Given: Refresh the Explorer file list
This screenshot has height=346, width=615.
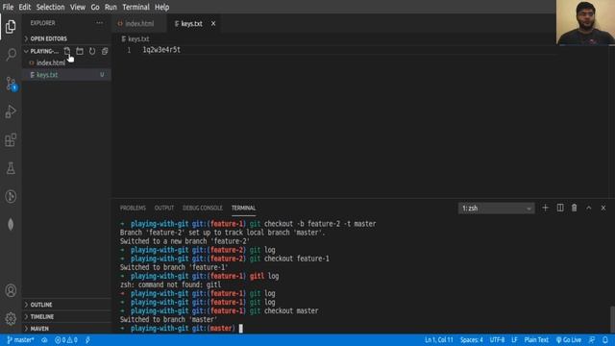Looking at the screenshot, I should click(x=92, y=51).
